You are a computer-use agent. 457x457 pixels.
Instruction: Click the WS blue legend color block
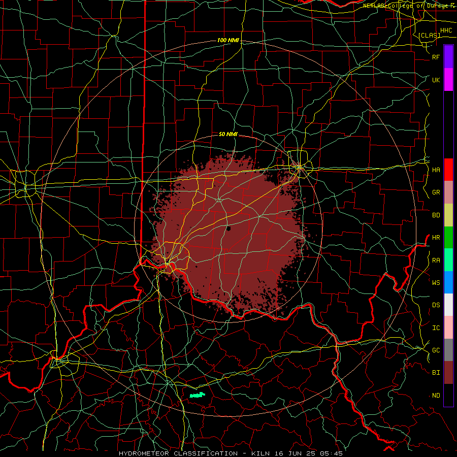448,282
